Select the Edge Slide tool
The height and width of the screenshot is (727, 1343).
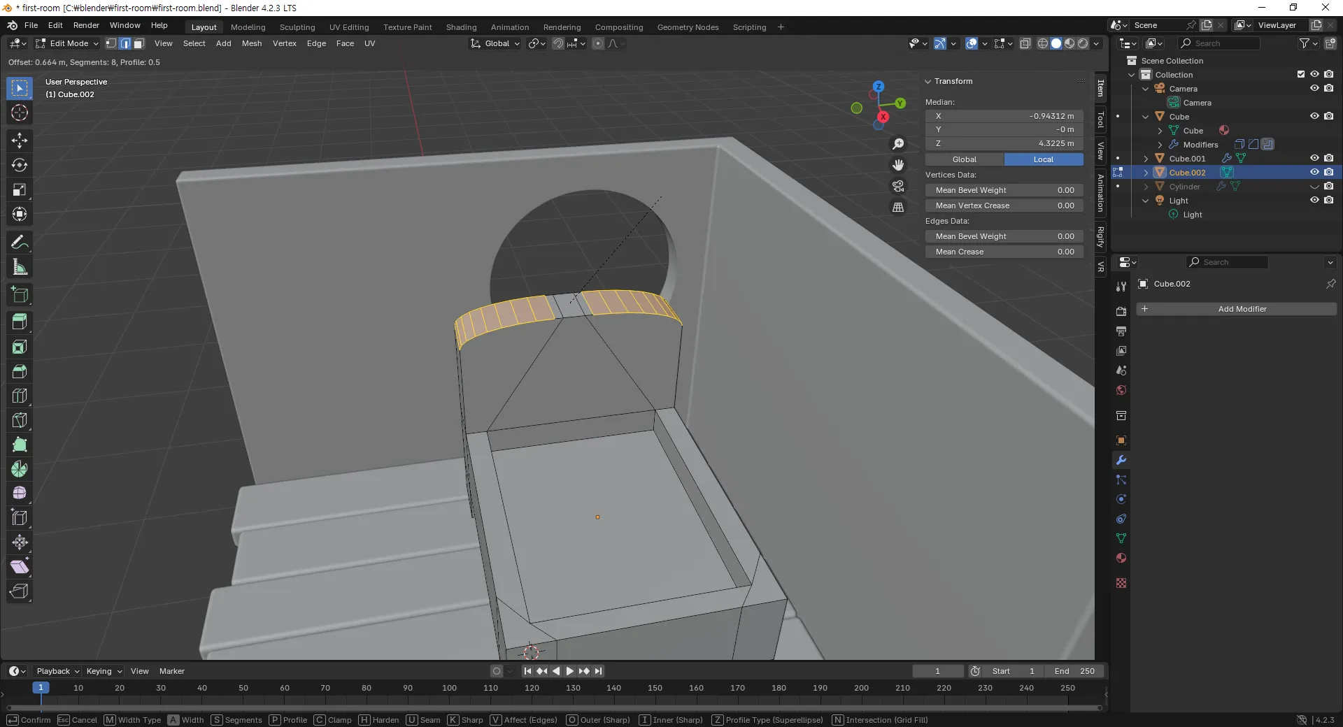(20, 518)
